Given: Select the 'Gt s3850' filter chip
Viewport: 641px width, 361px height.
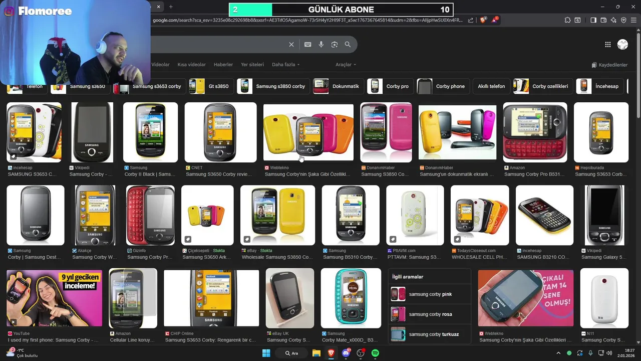Looking at the screenshot, I should tap(211, 86).
